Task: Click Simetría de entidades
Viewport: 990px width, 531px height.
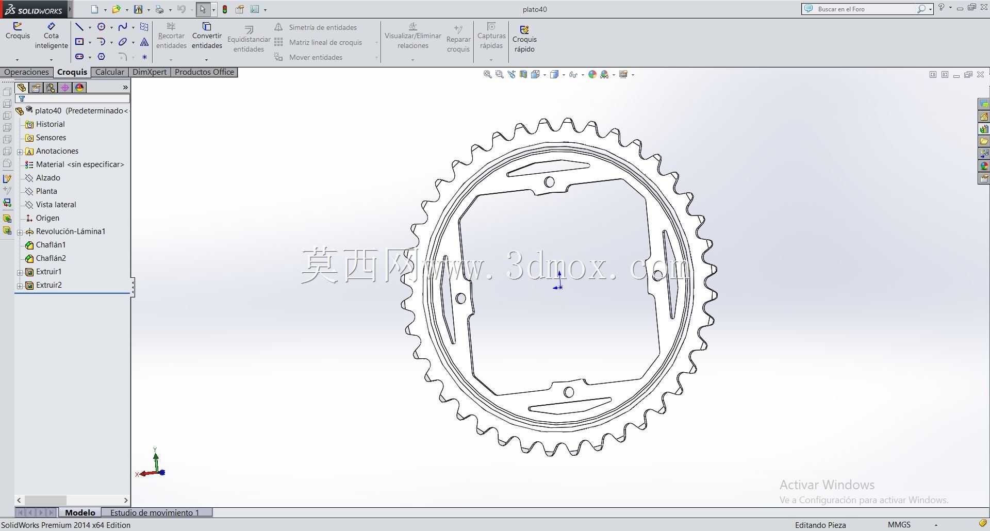Action: click(316, 27)
